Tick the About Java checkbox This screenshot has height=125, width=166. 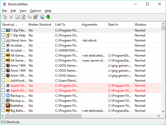pos(3,40)
